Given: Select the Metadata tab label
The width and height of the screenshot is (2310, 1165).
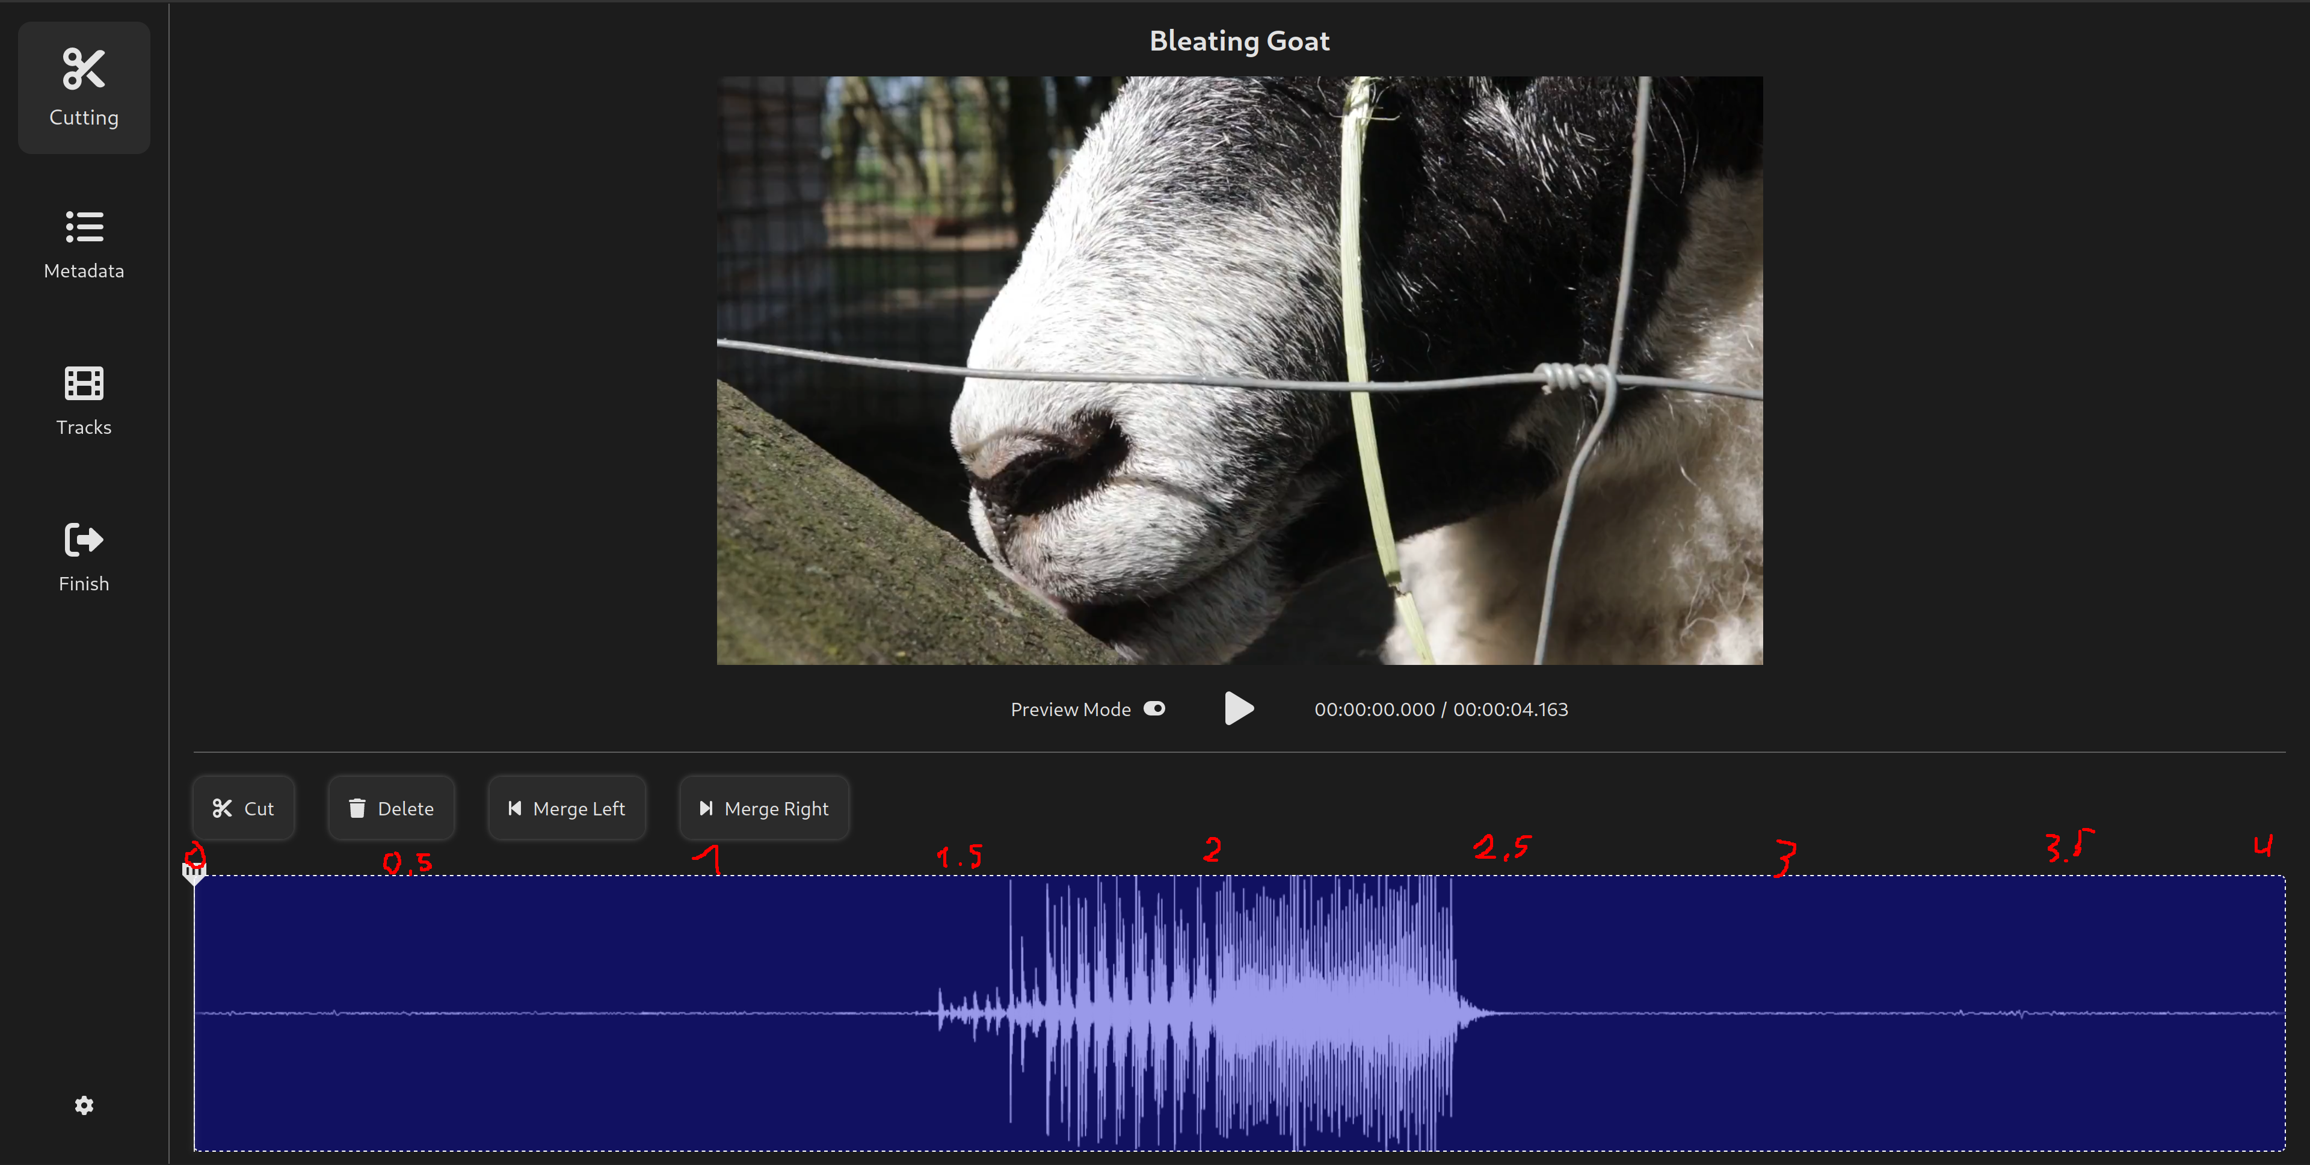Looking at the screenshot, I should [84, 271].
